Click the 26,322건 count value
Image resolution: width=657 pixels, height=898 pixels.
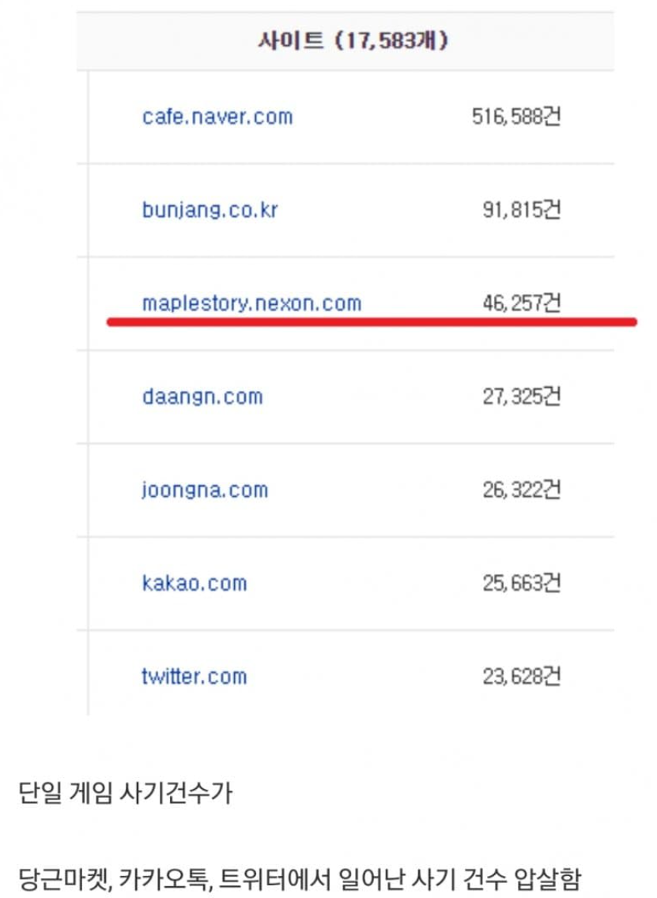pos(521,490)
